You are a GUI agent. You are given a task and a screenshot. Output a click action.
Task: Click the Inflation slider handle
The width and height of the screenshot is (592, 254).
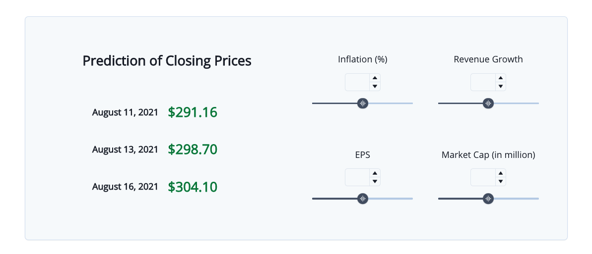coord(363,103)
